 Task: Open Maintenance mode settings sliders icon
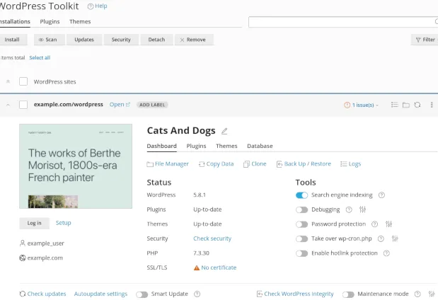(x=432, y=294)
